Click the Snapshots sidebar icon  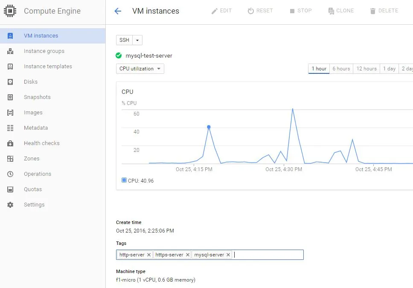click(10, 97)
